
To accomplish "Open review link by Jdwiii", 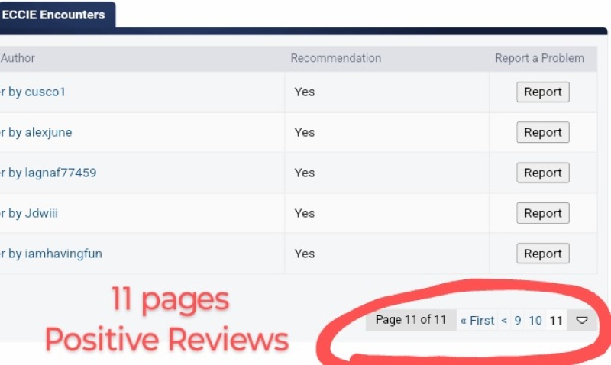I will pos(29,213).
